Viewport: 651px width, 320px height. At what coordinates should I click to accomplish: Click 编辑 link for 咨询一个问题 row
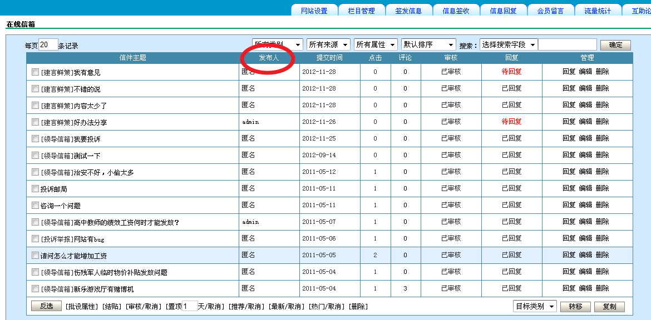585,205
